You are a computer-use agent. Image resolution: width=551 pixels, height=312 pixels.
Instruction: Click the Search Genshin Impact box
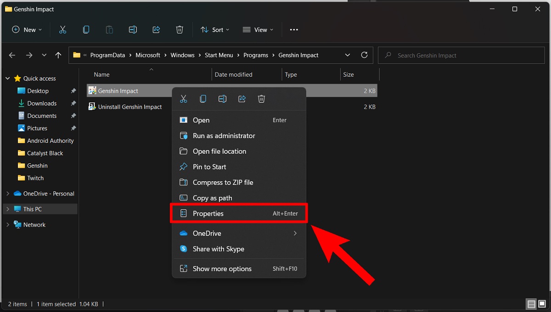[461, 55]
